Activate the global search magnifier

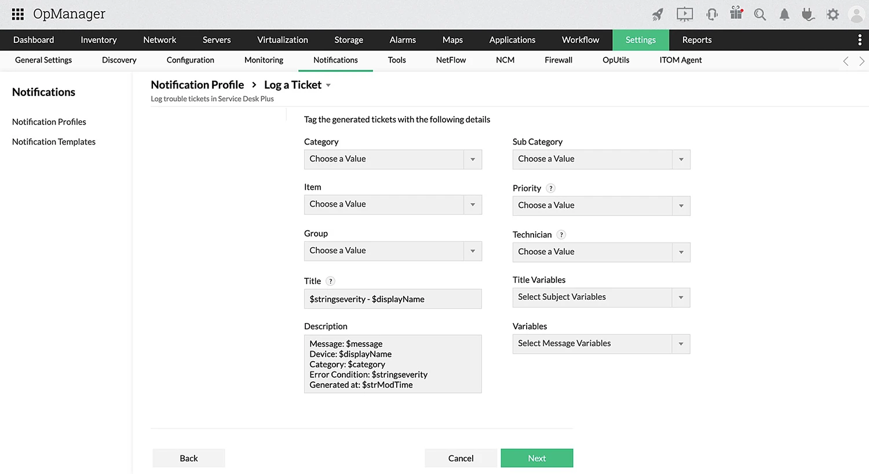point(760,14)
